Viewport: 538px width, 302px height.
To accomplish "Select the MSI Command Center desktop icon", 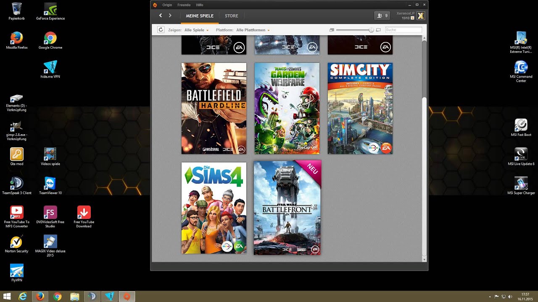I will 521,71.
